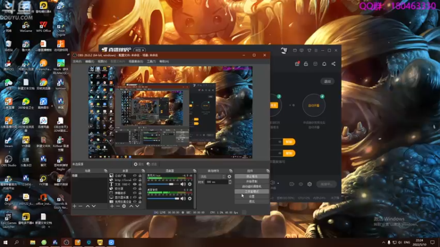Image resolution: width=440 pixels, height=247 pixels.
Task: Toggle lock on the http://local source
Action: [140, 180]
